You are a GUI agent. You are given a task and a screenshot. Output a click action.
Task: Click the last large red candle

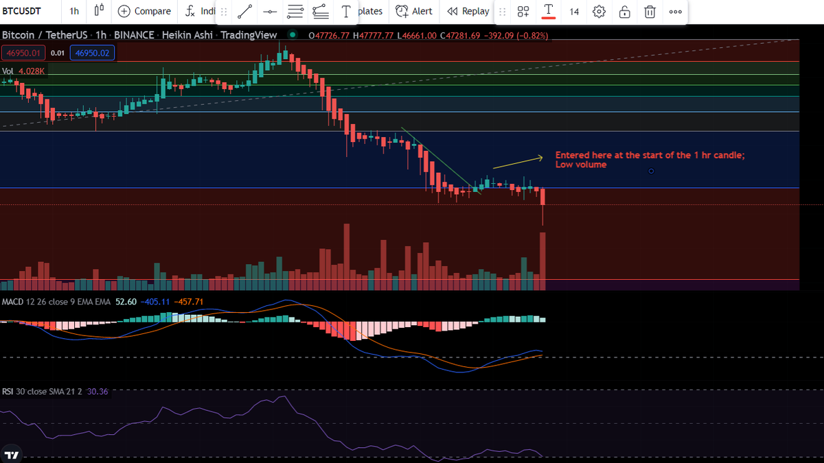click(x=543, y=198)
